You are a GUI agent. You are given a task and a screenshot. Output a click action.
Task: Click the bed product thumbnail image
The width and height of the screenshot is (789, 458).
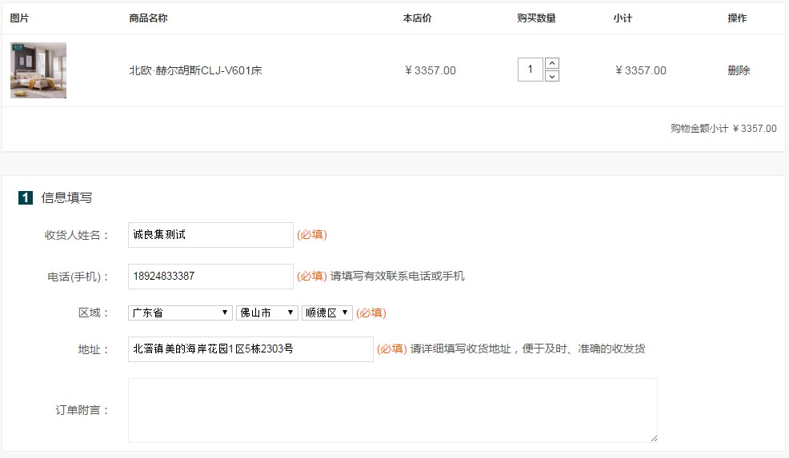tap(38, 70)
